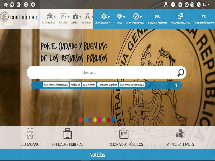The image size is (215, 161).
Task: Open the RSS feed icon
Action: click(x=199, y=4)
